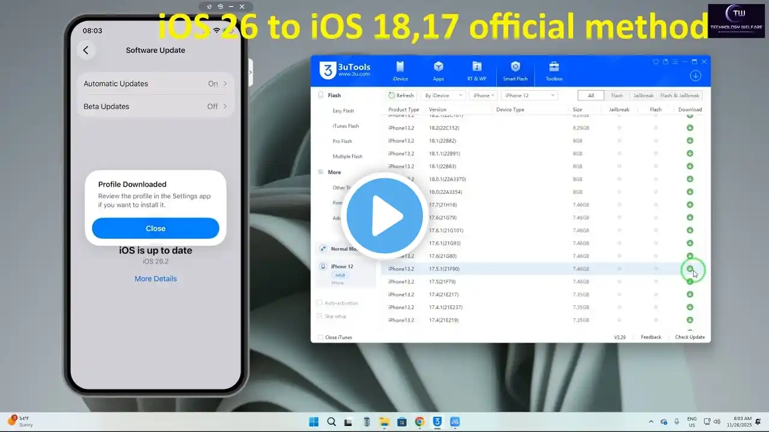
Task: Play the video with center play button
Action: [x=384, y=216]
